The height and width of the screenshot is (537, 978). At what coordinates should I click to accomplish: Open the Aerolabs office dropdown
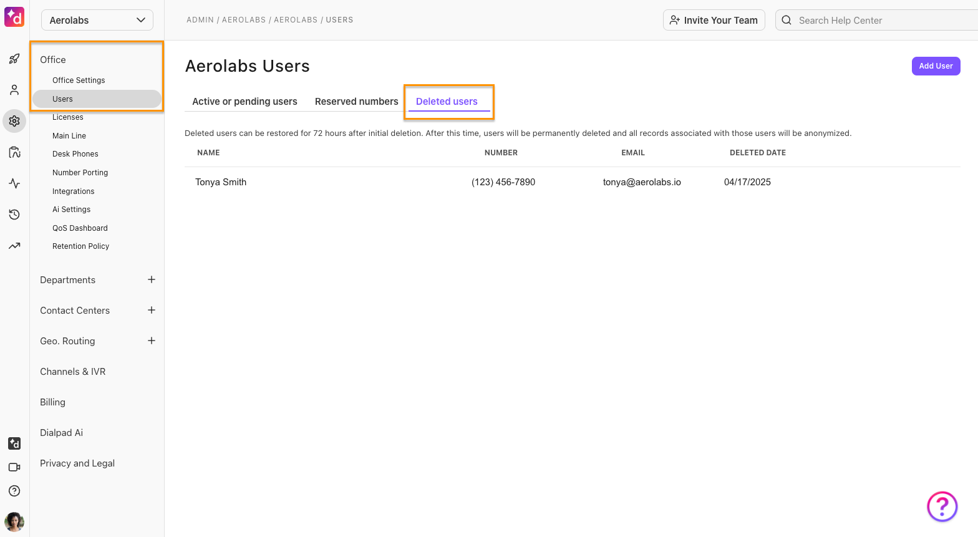(97, 20)
